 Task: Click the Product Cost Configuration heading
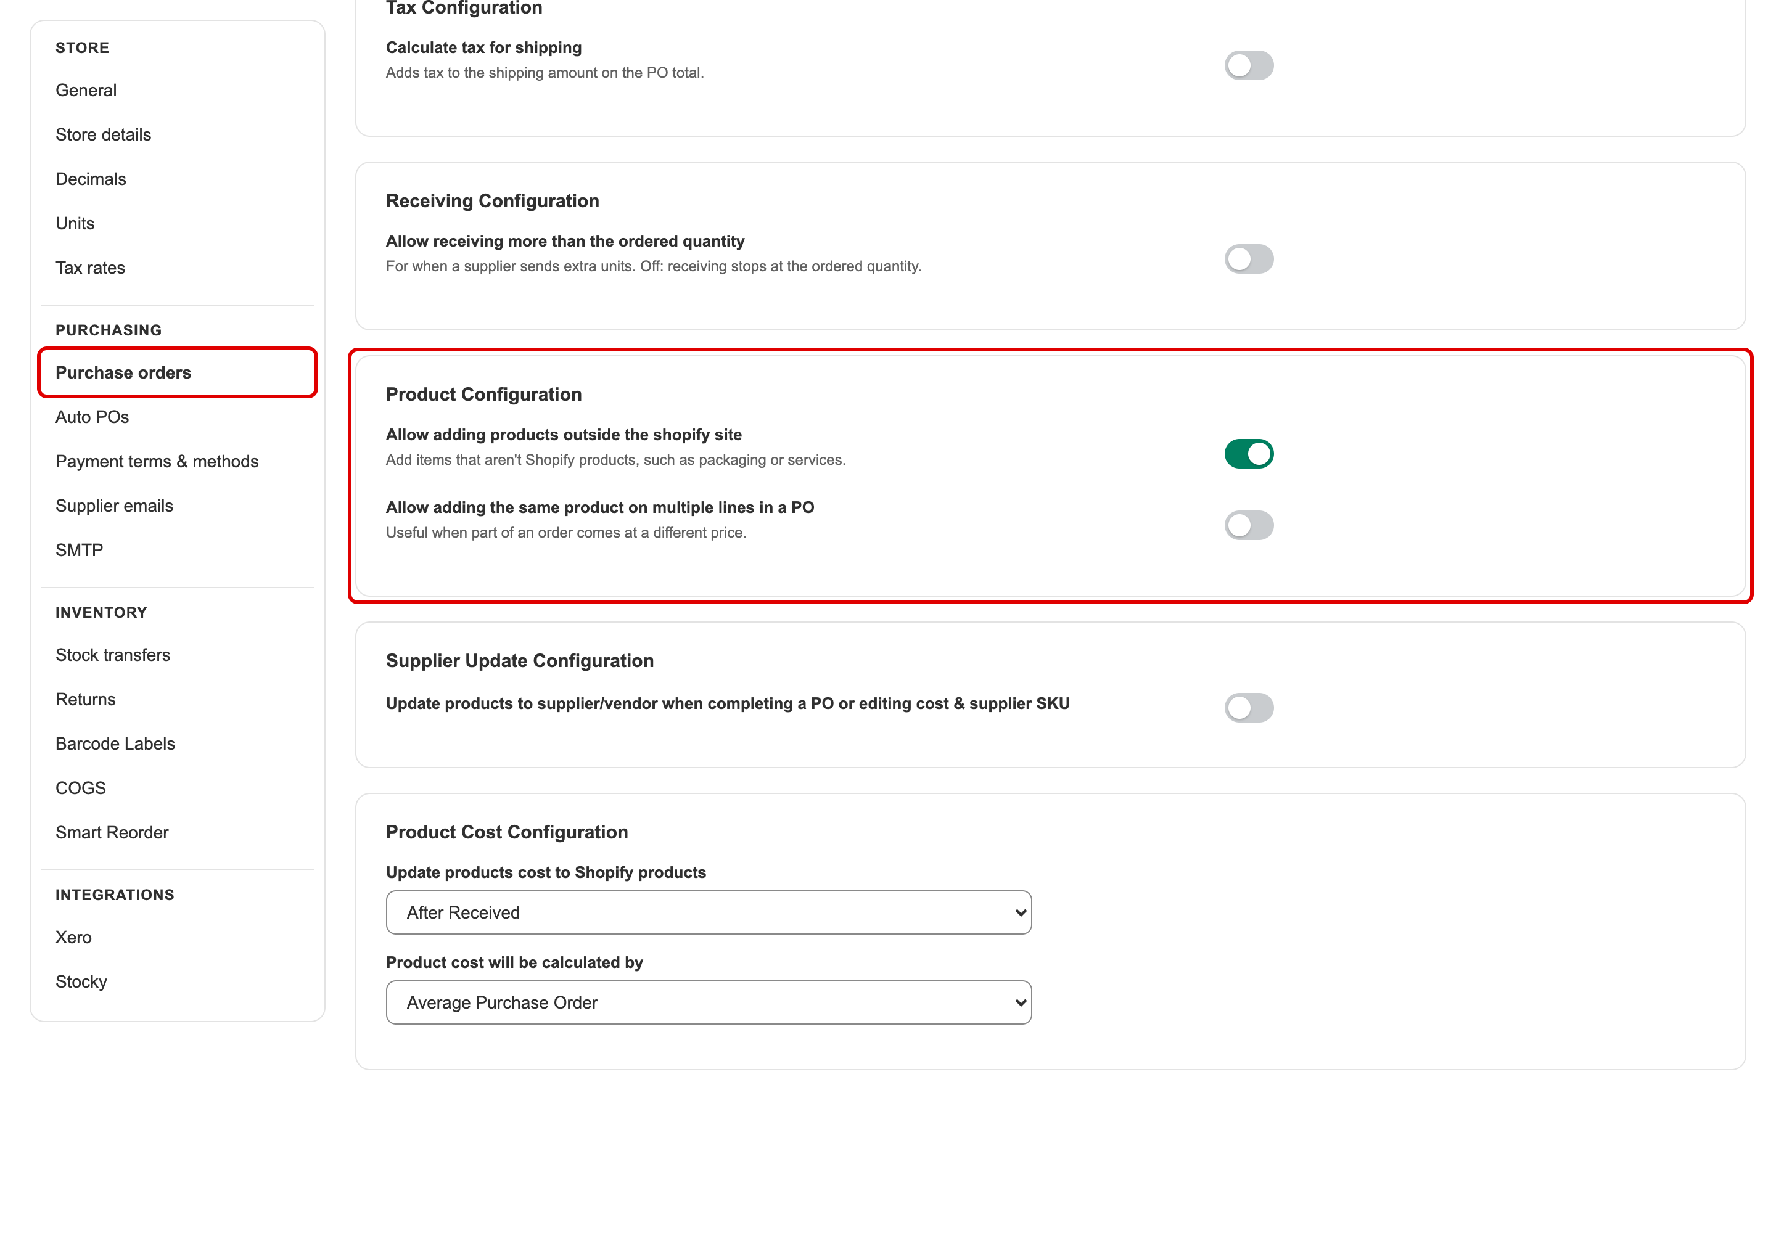click(507, 832)
